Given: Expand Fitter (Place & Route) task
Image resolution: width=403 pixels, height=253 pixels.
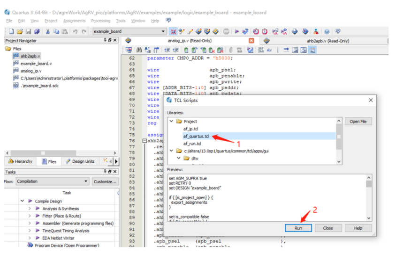Looking at the screenshot, I should pyautogui.click(x=30, y=216).
